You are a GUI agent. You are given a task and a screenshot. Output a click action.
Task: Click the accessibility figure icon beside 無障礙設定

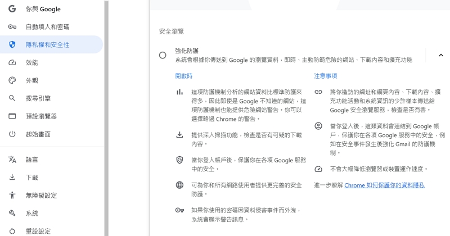point(12,196)
